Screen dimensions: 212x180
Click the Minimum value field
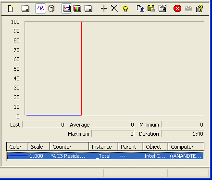pyautogui.click(x=183, y=125)
